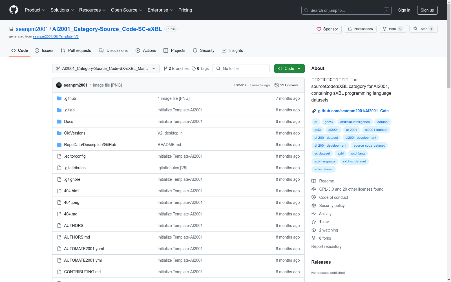Expand the green Code button dropdown
Viewport: 451px width, 282px height.
pos(289,69)
